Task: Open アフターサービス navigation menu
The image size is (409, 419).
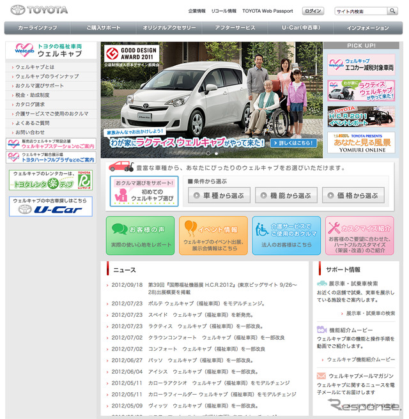Action: pos(235,27)
